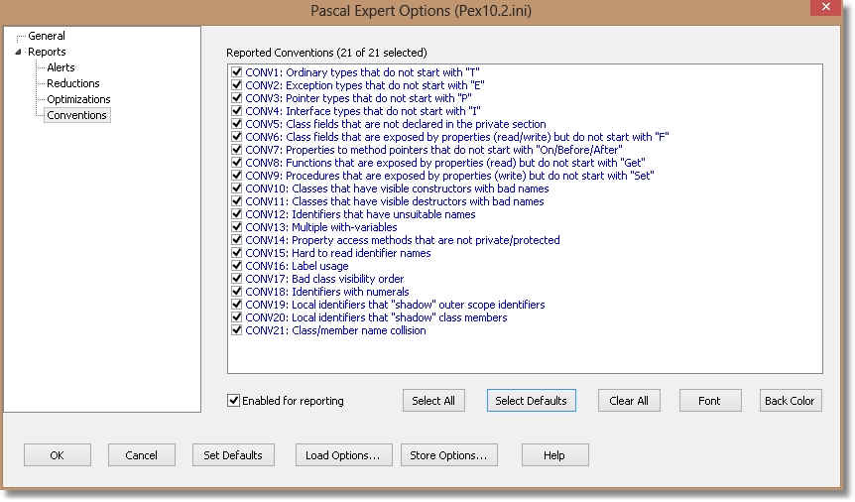Select the General tree item
The height and width of the screenshot is (502, 855).
pos(47,36)
